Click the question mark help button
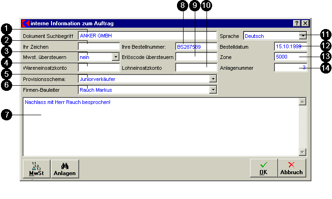This screenshot has height=199, width=332. (296, 23)
